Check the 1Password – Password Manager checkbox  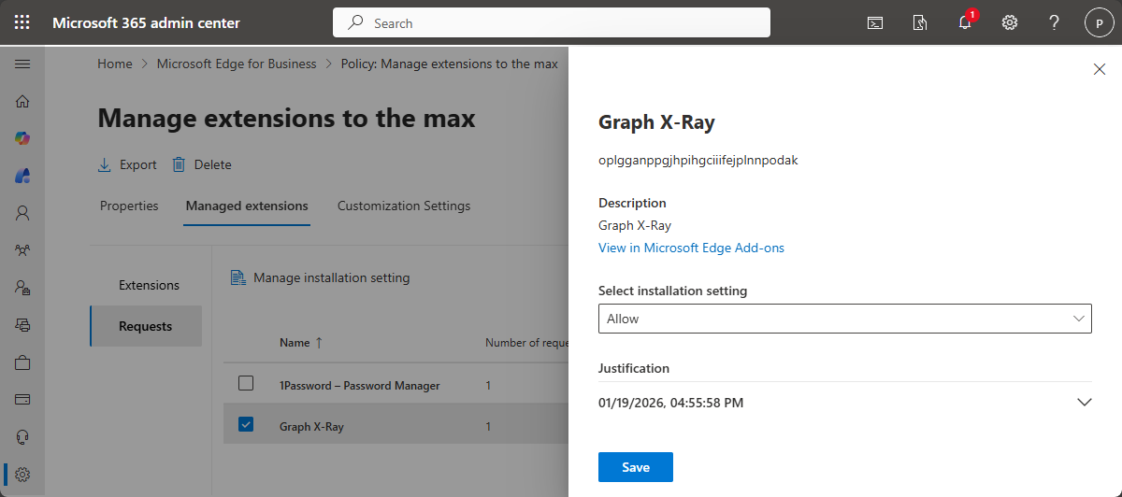point(246,383)
